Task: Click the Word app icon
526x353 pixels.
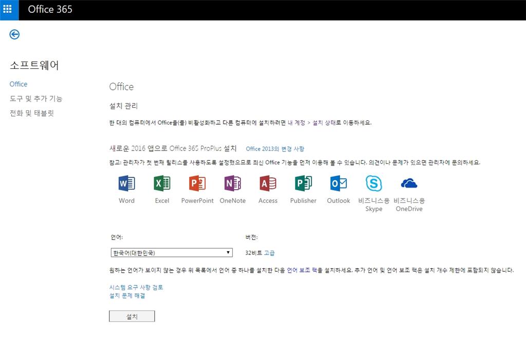Action: (126, 183)
